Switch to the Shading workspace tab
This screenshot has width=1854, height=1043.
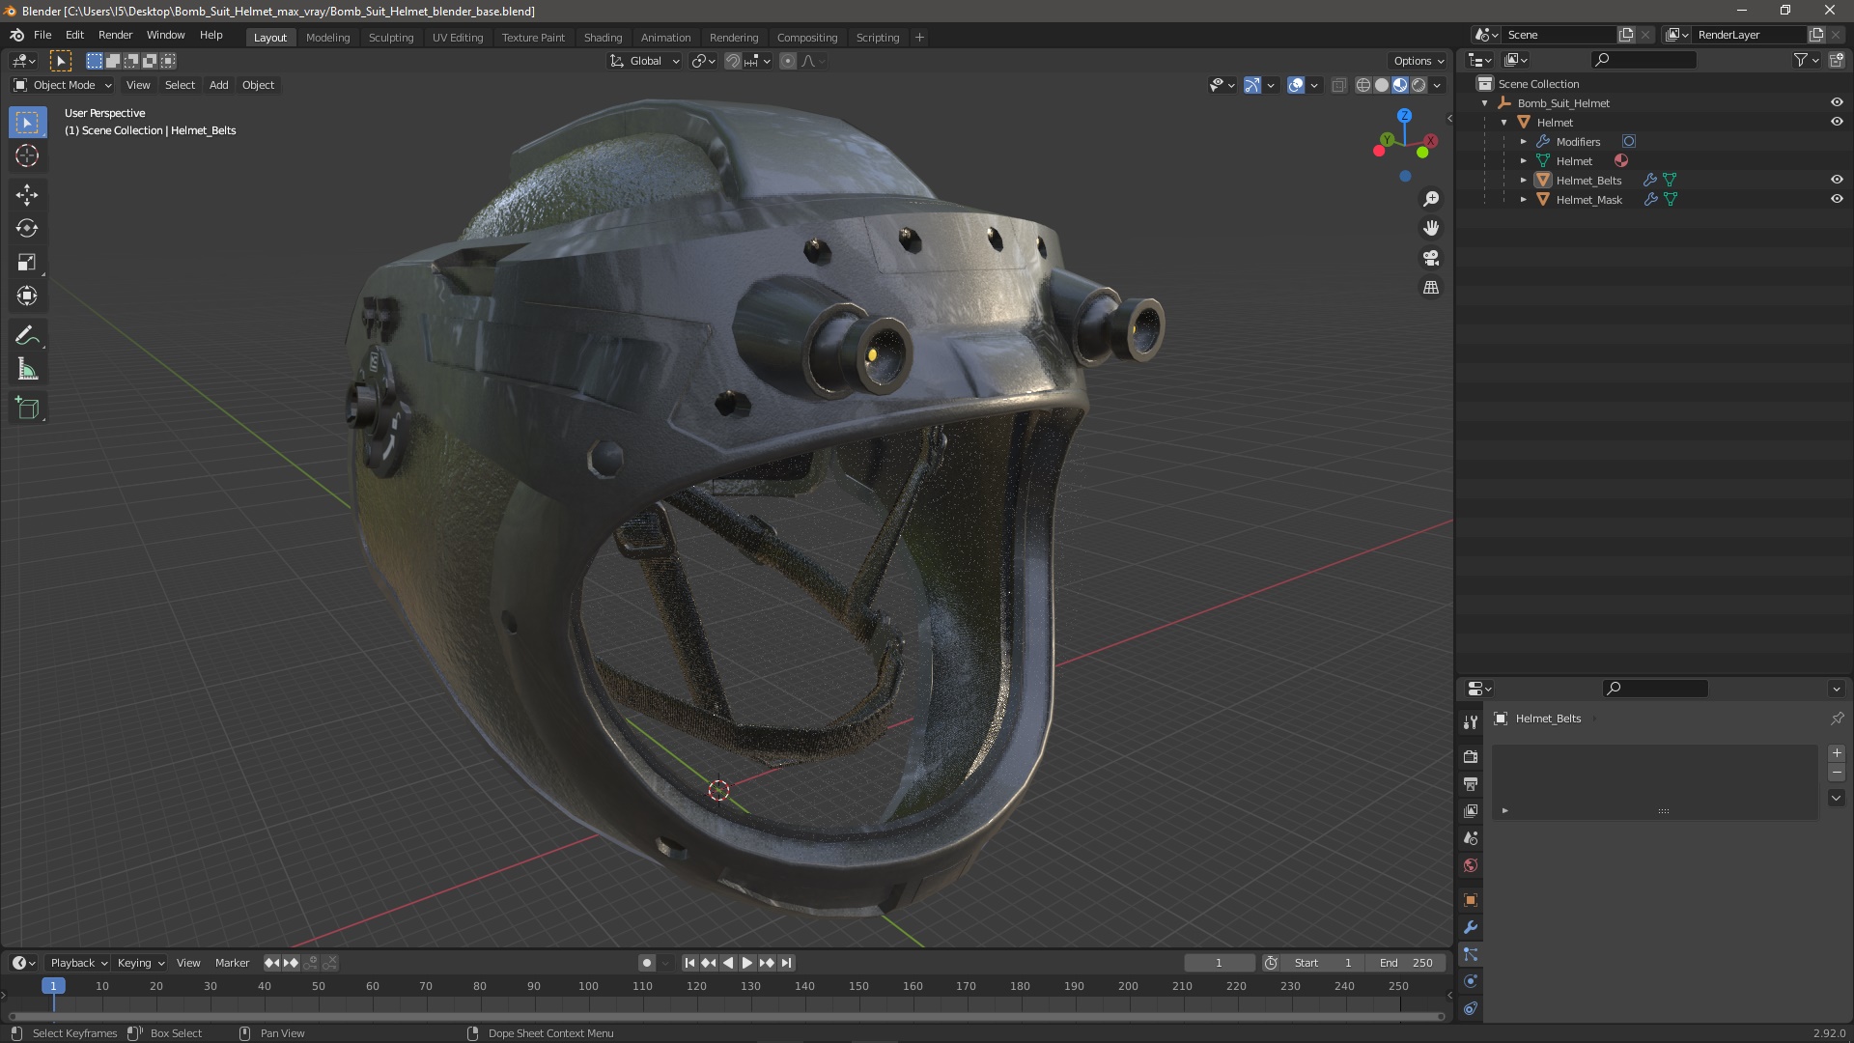tap(603, 38)
